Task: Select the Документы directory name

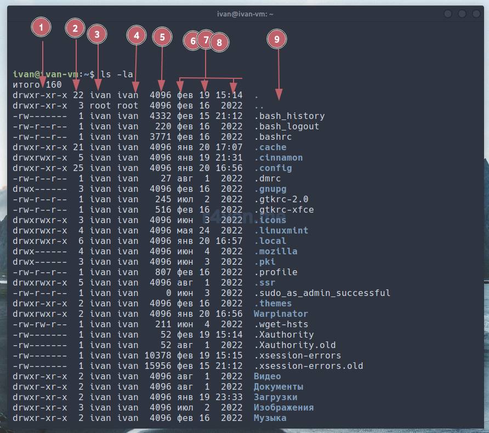Action: coord(278,387)
